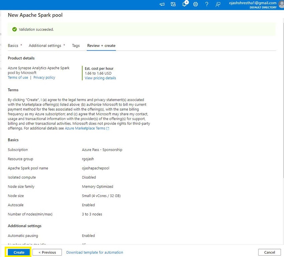Click the green validation succeeded checkmark
Screen dimensions: 284x257
point(14,29)
